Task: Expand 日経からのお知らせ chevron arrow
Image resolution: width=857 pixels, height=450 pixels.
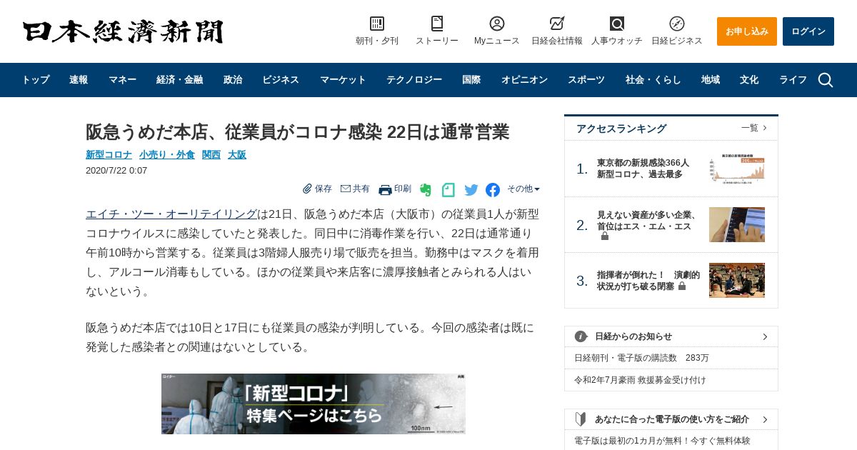Action: tap(765, 336)
